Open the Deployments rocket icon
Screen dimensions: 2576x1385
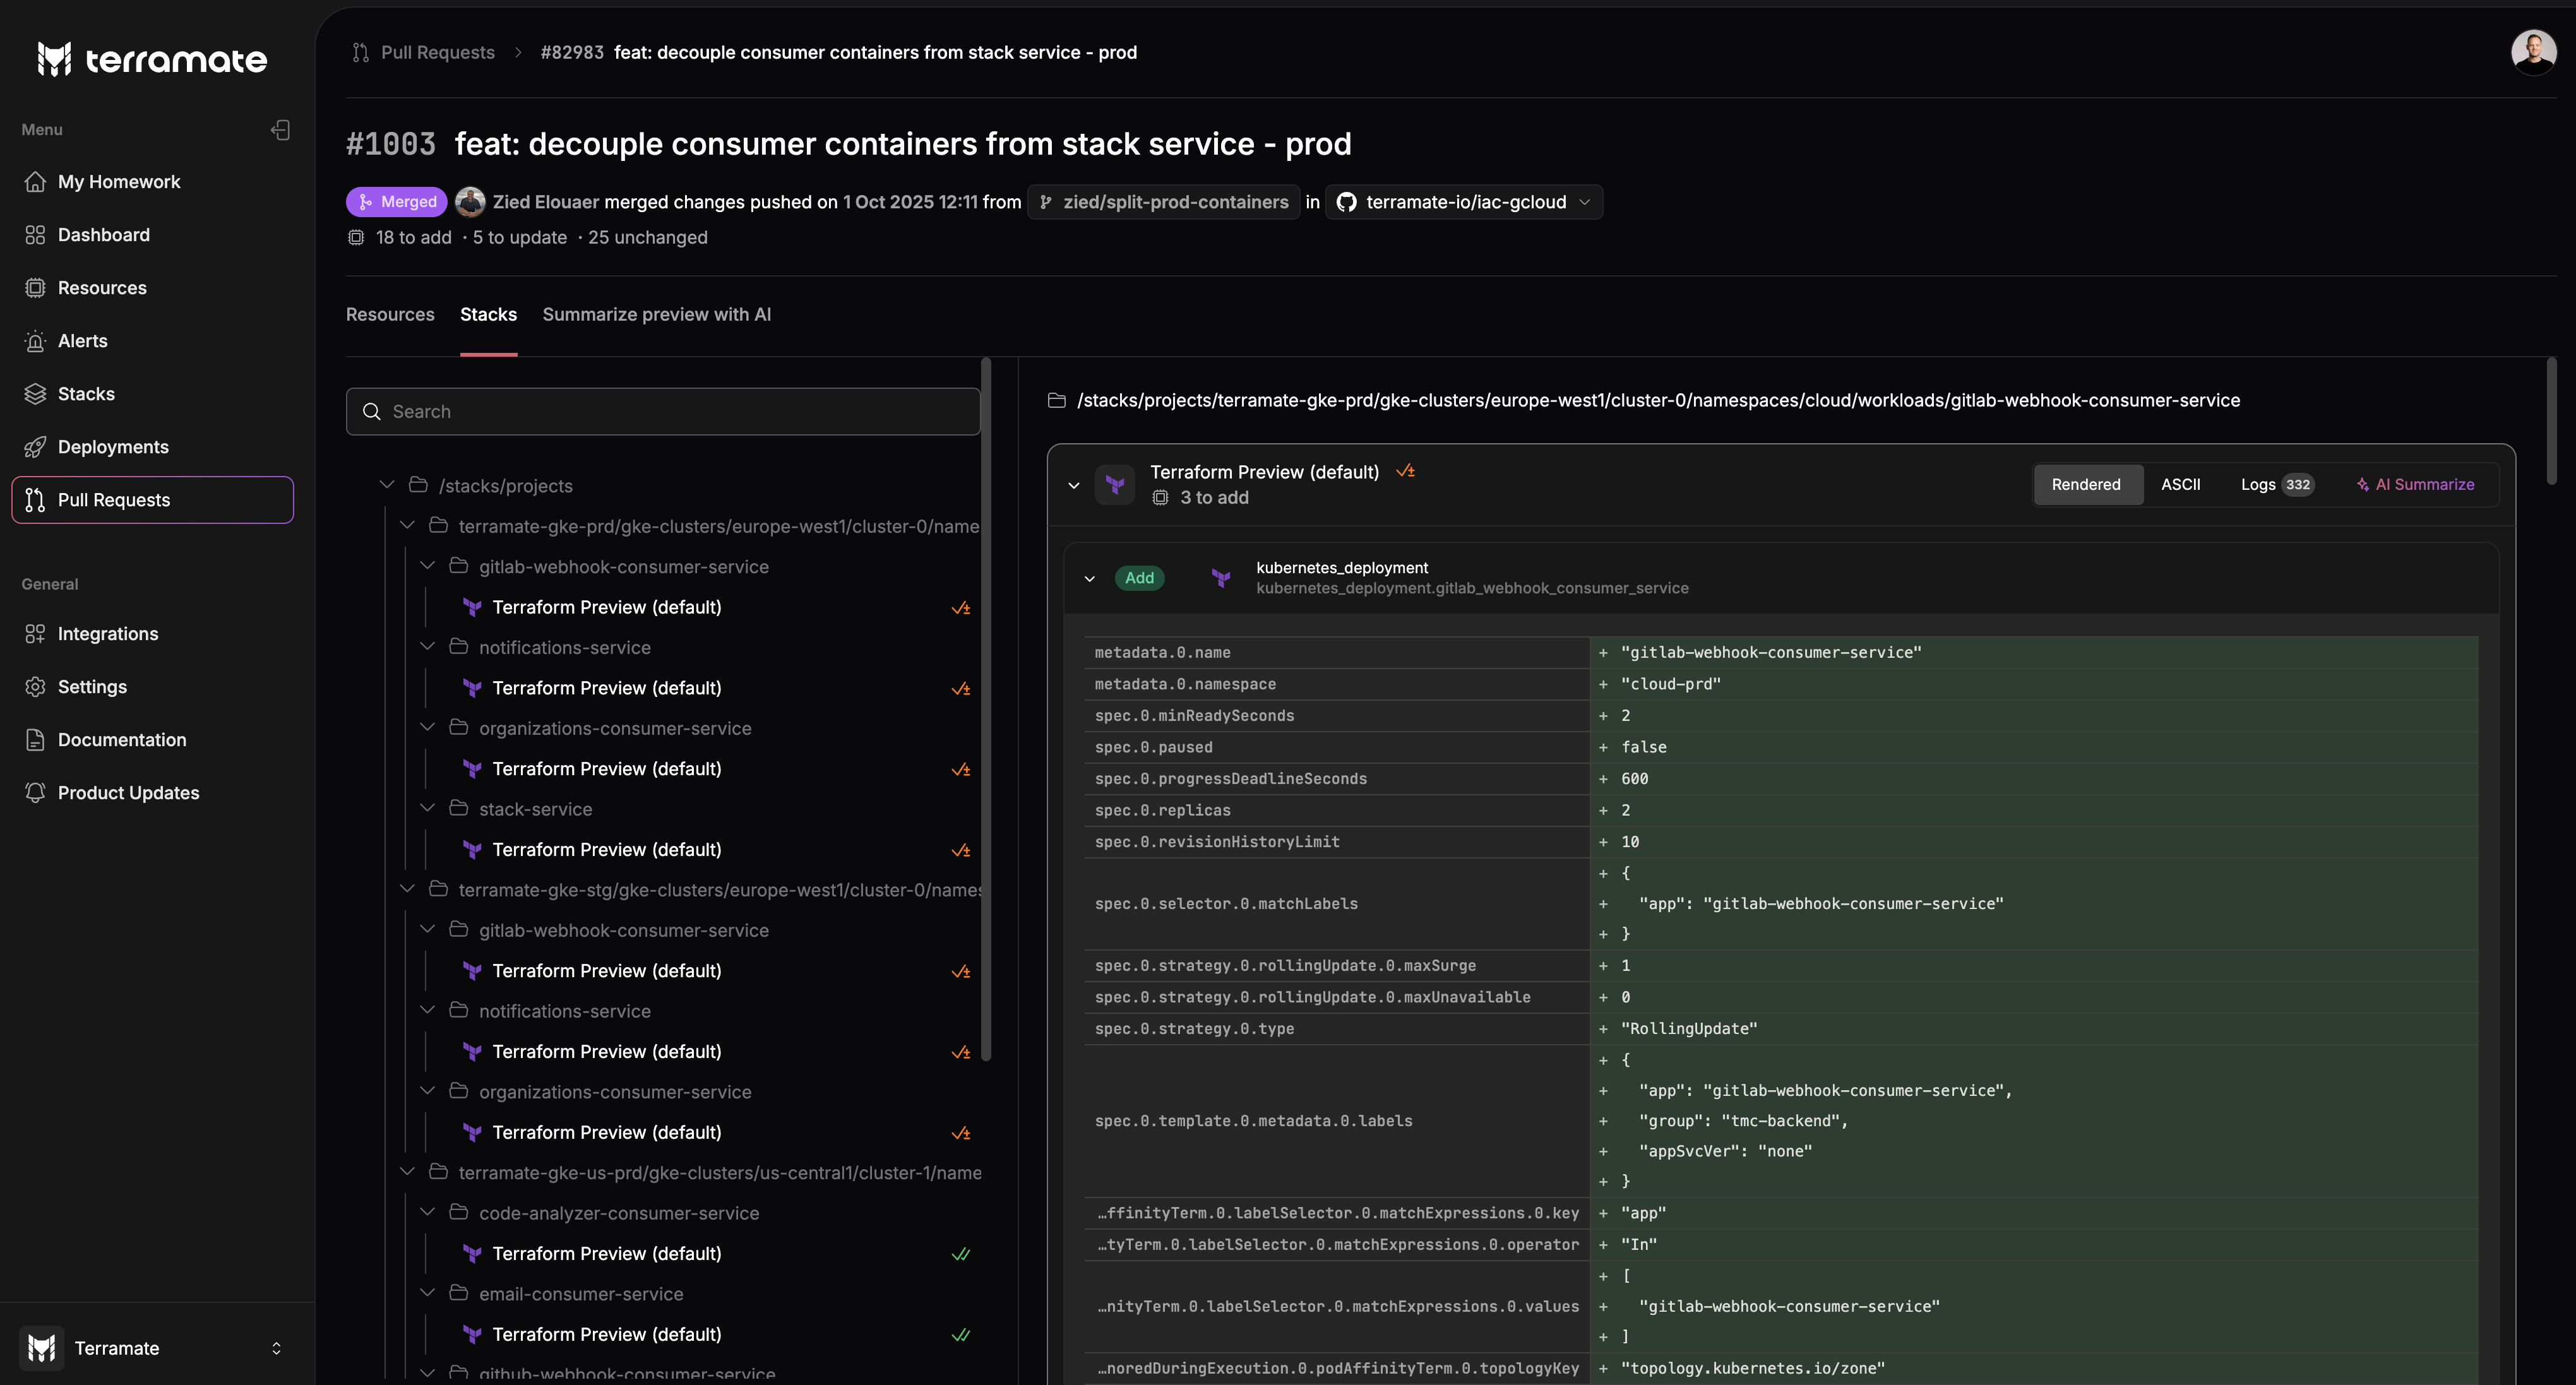tap(35, 446)
